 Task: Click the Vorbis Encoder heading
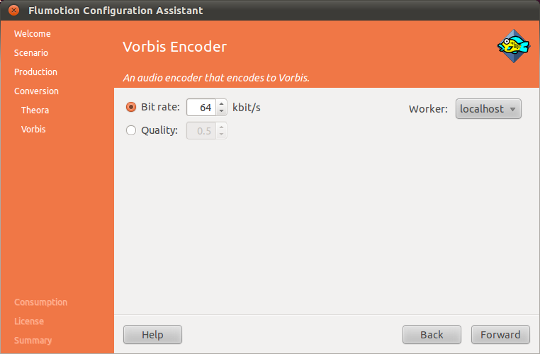coord(174,47)
